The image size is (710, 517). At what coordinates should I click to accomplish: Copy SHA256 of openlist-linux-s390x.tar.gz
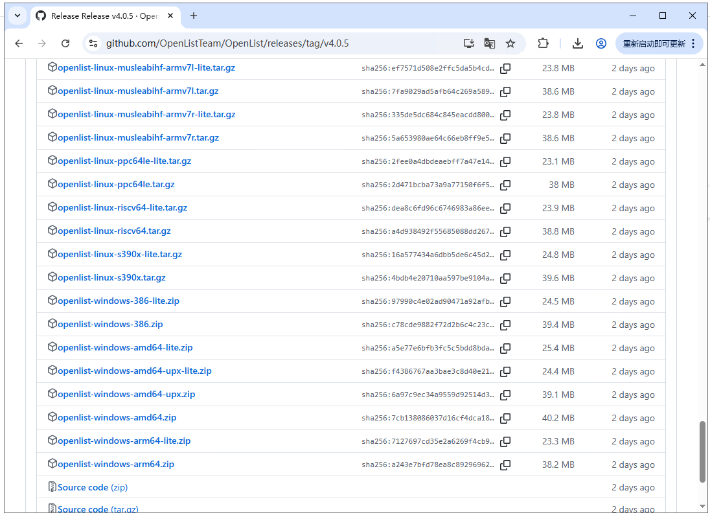click(505, 278)
